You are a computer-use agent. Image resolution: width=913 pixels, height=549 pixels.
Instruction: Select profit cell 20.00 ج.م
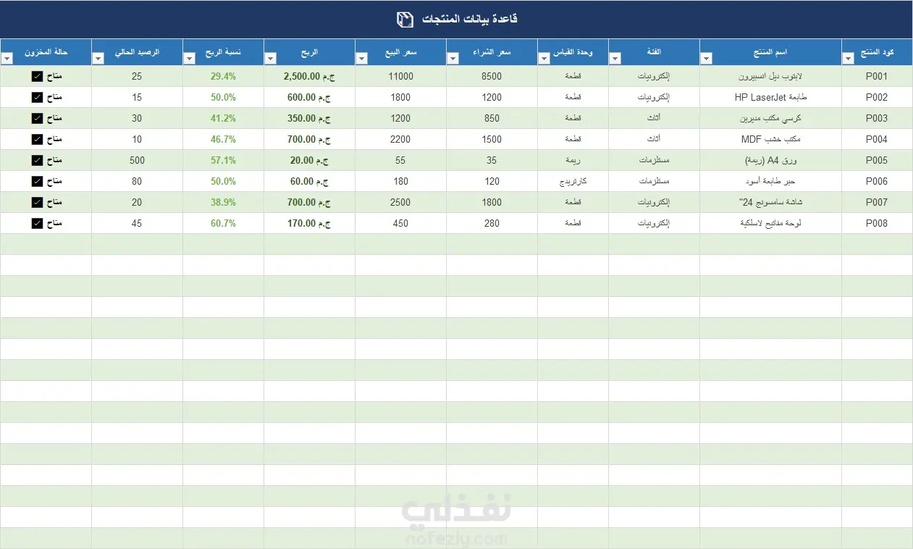point(309,160)
